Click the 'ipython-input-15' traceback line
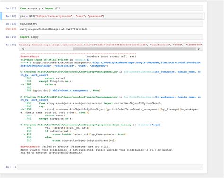This screenshot has width=224, height=178. (x=55, y=60)
